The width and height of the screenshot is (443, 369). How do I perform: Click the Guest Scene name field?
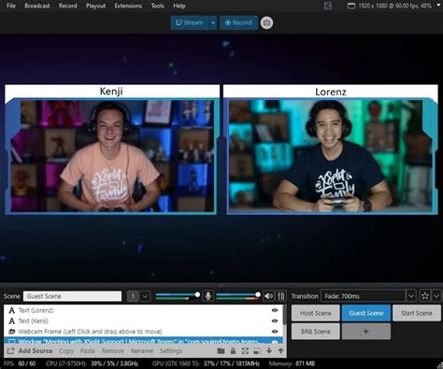tap(72, 296)
